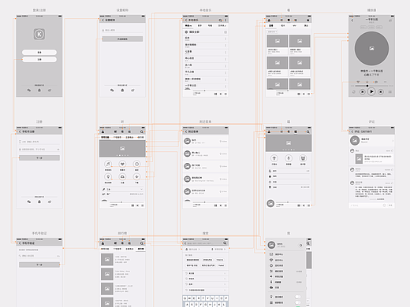Image resolution: width=410 pixels, height=307 pixels.
Task: Tap lower white pill button on login screen
Action: (39, 60)
